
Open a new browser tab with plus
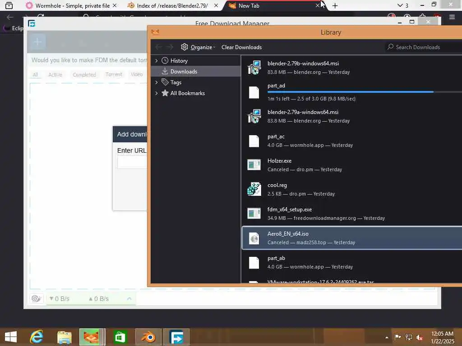(335, 5)
